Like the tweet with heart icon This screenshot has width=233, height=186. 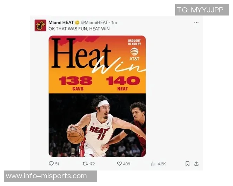(x=119, y=164)
